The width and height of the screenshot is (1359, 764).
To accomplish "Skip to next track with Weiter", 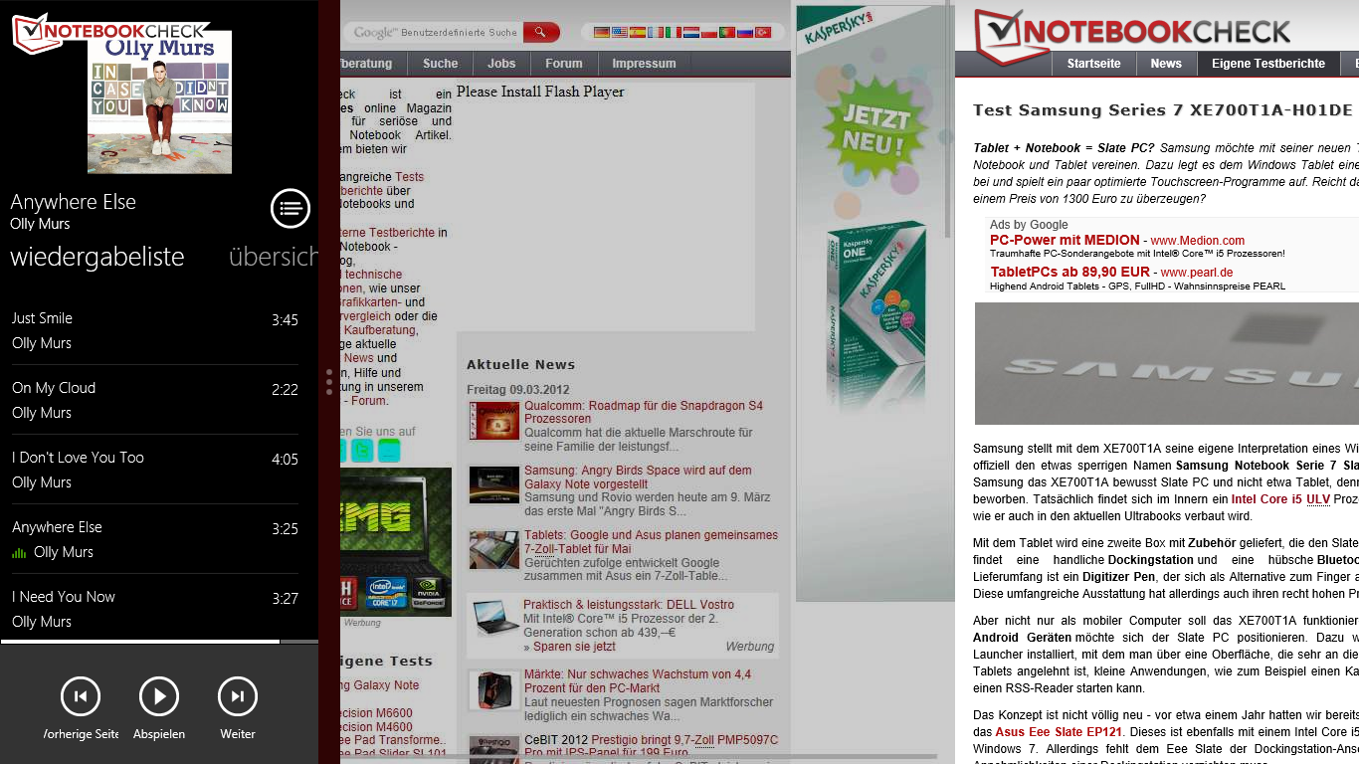I will (238, 696).
